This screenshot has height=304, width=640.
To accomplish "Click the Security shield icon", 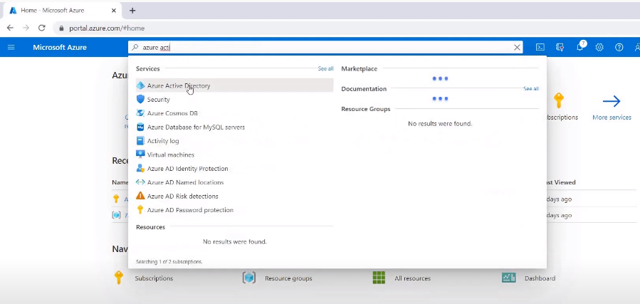I will tap(140, 100).
